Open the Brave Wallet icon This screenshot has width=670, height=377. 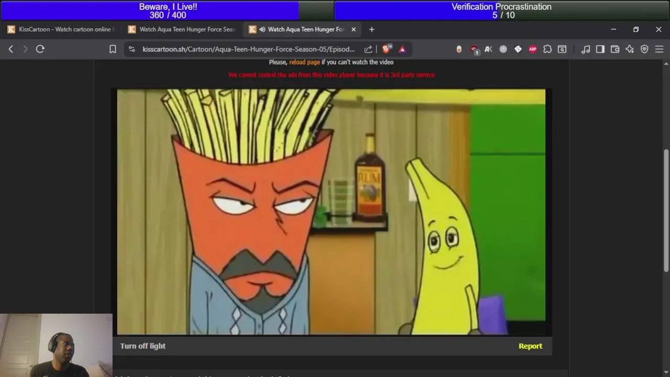click(615, 49)
